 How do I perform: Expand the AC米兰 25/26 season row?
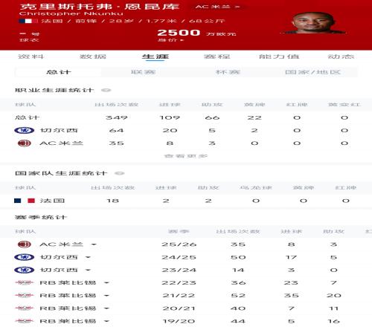[94, 245]
